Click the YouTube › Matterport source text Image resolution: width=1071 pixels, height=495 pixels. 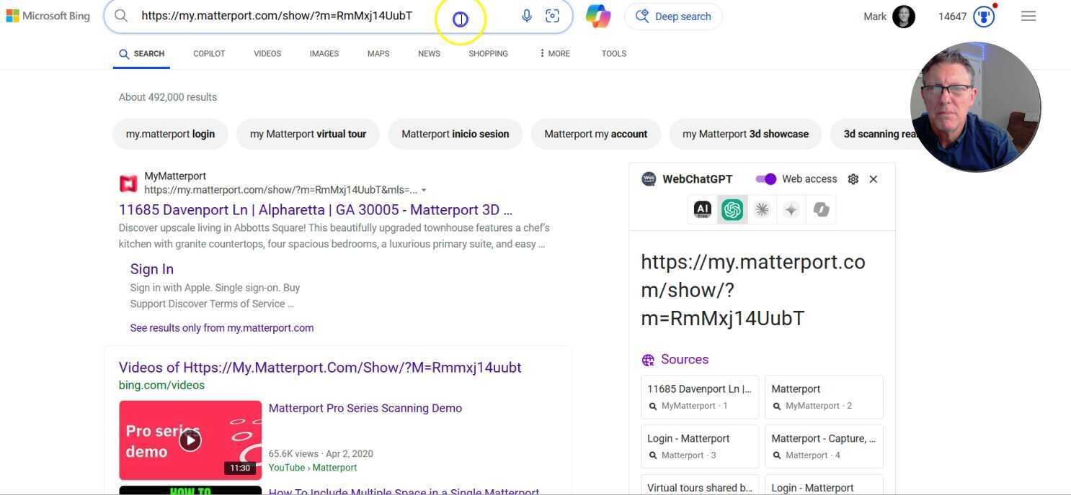tap(313, 468)
